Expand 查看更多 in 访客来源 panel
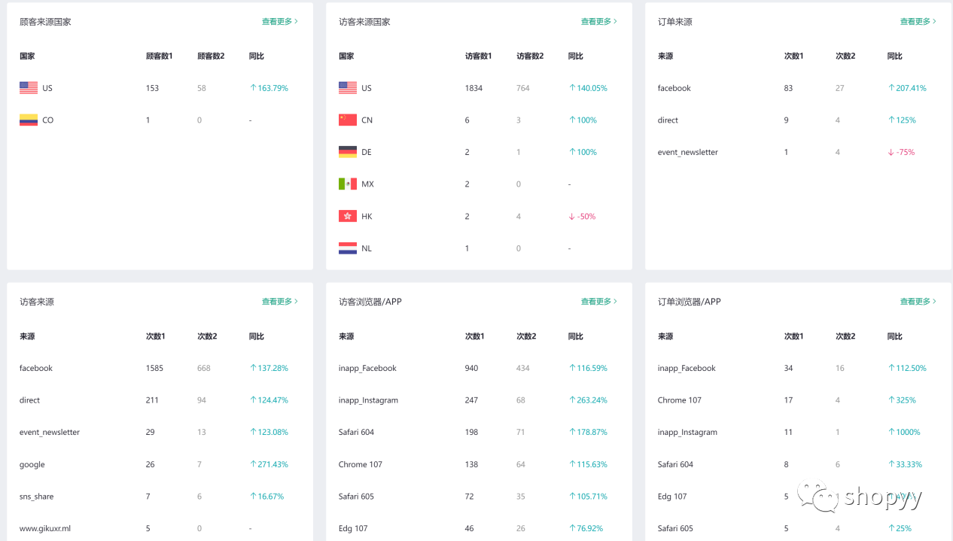 click(x=279, y=302)
